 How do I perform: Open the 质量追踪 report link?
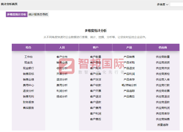[x=163, y=125]
